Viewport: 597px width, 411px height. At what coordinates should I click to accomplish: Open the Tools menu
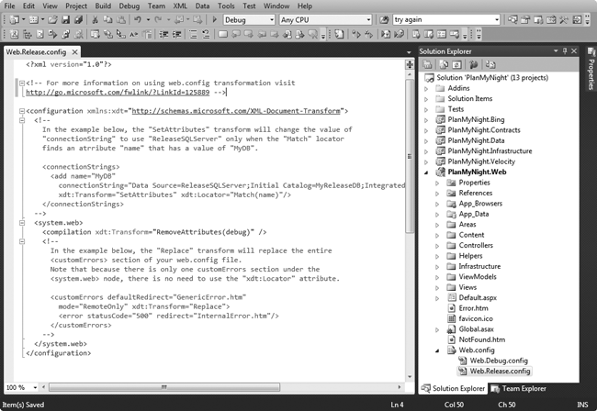[x=226, y=6]
